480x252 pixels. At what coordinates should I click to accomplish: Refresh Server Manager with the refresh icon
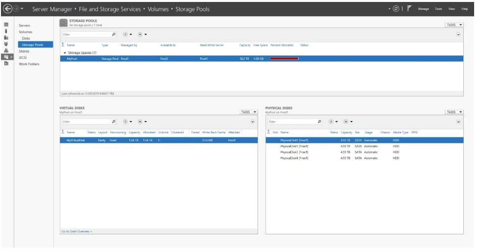pos(396,9)
